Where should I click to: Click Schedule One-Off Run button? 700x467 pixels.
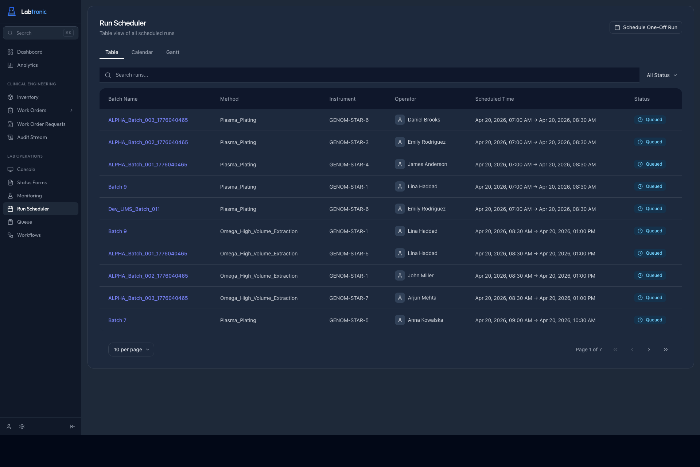[x=645, y=27]
